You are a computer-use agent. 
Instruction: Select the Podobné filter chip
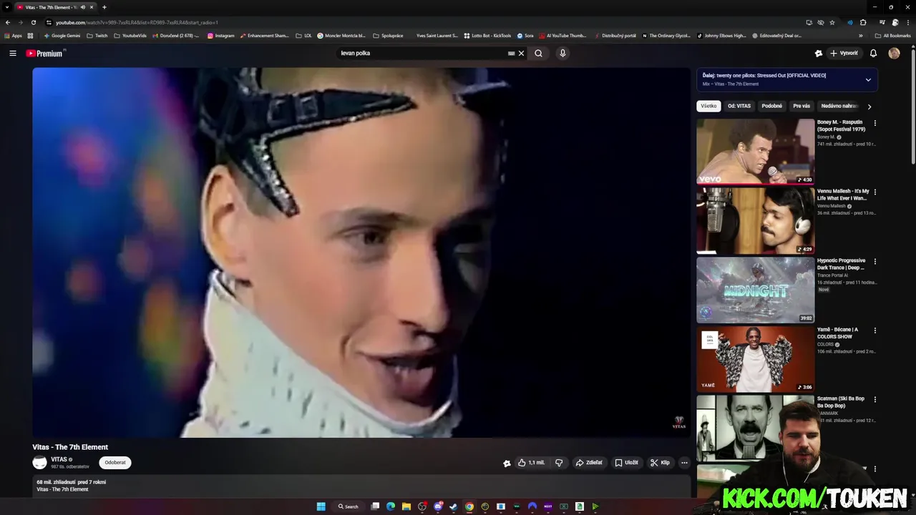pyautogui.click(x=771, y=106)
